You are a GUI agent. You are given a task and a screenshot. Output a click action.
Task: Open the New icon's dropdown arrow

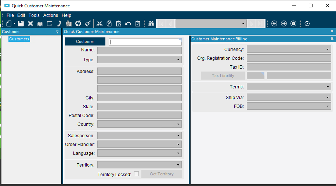coord(14,23)
